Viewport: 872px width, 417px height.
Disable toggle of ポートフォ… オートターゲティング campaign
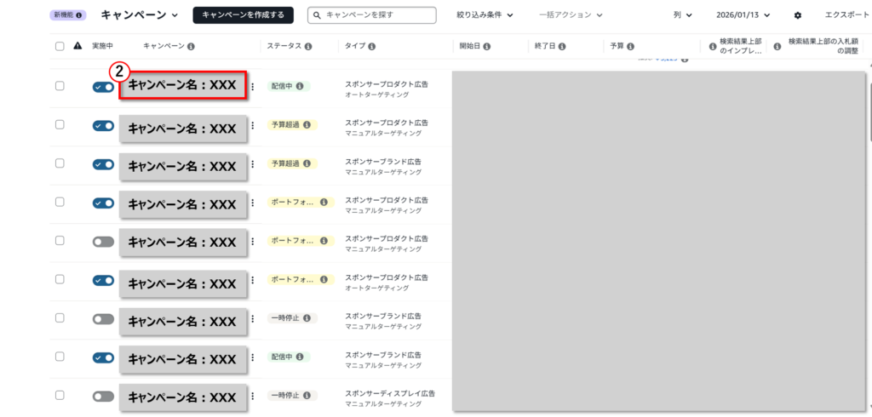click(103, 280)
